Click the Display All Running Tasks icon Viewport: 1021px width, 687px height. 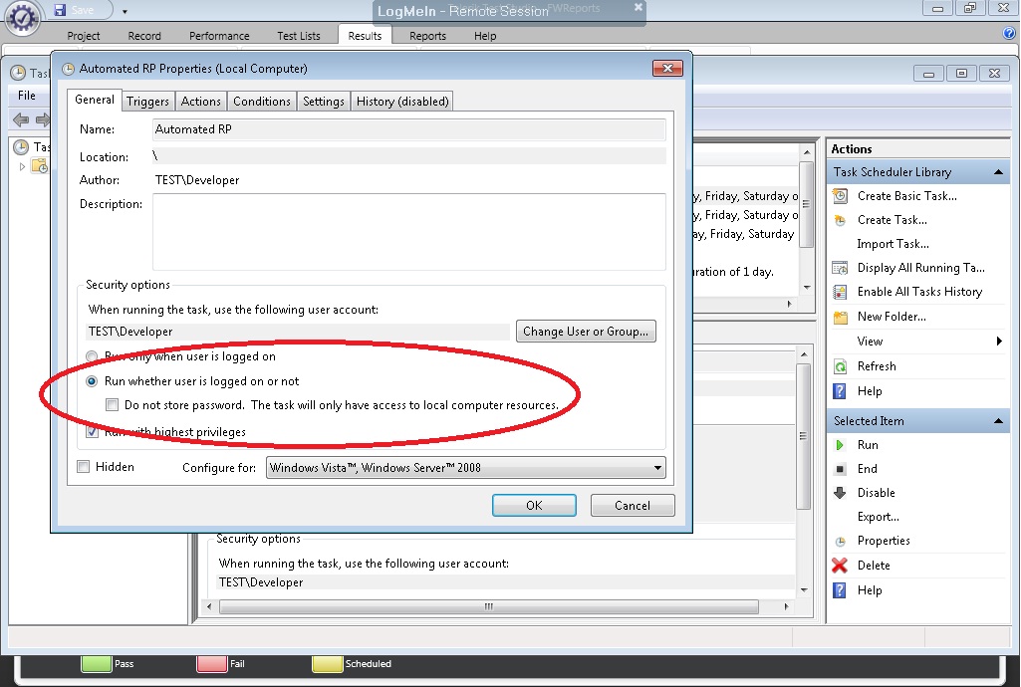[x=840, y=268]
